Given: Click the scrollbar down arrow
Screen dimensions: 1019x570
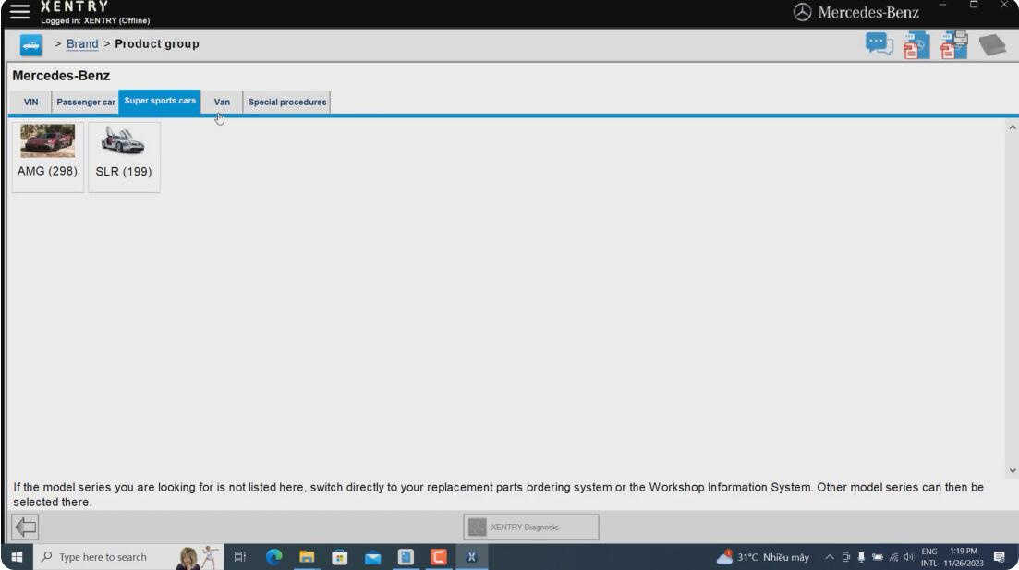Looking at the screenshot, I should pos(1012,470).
